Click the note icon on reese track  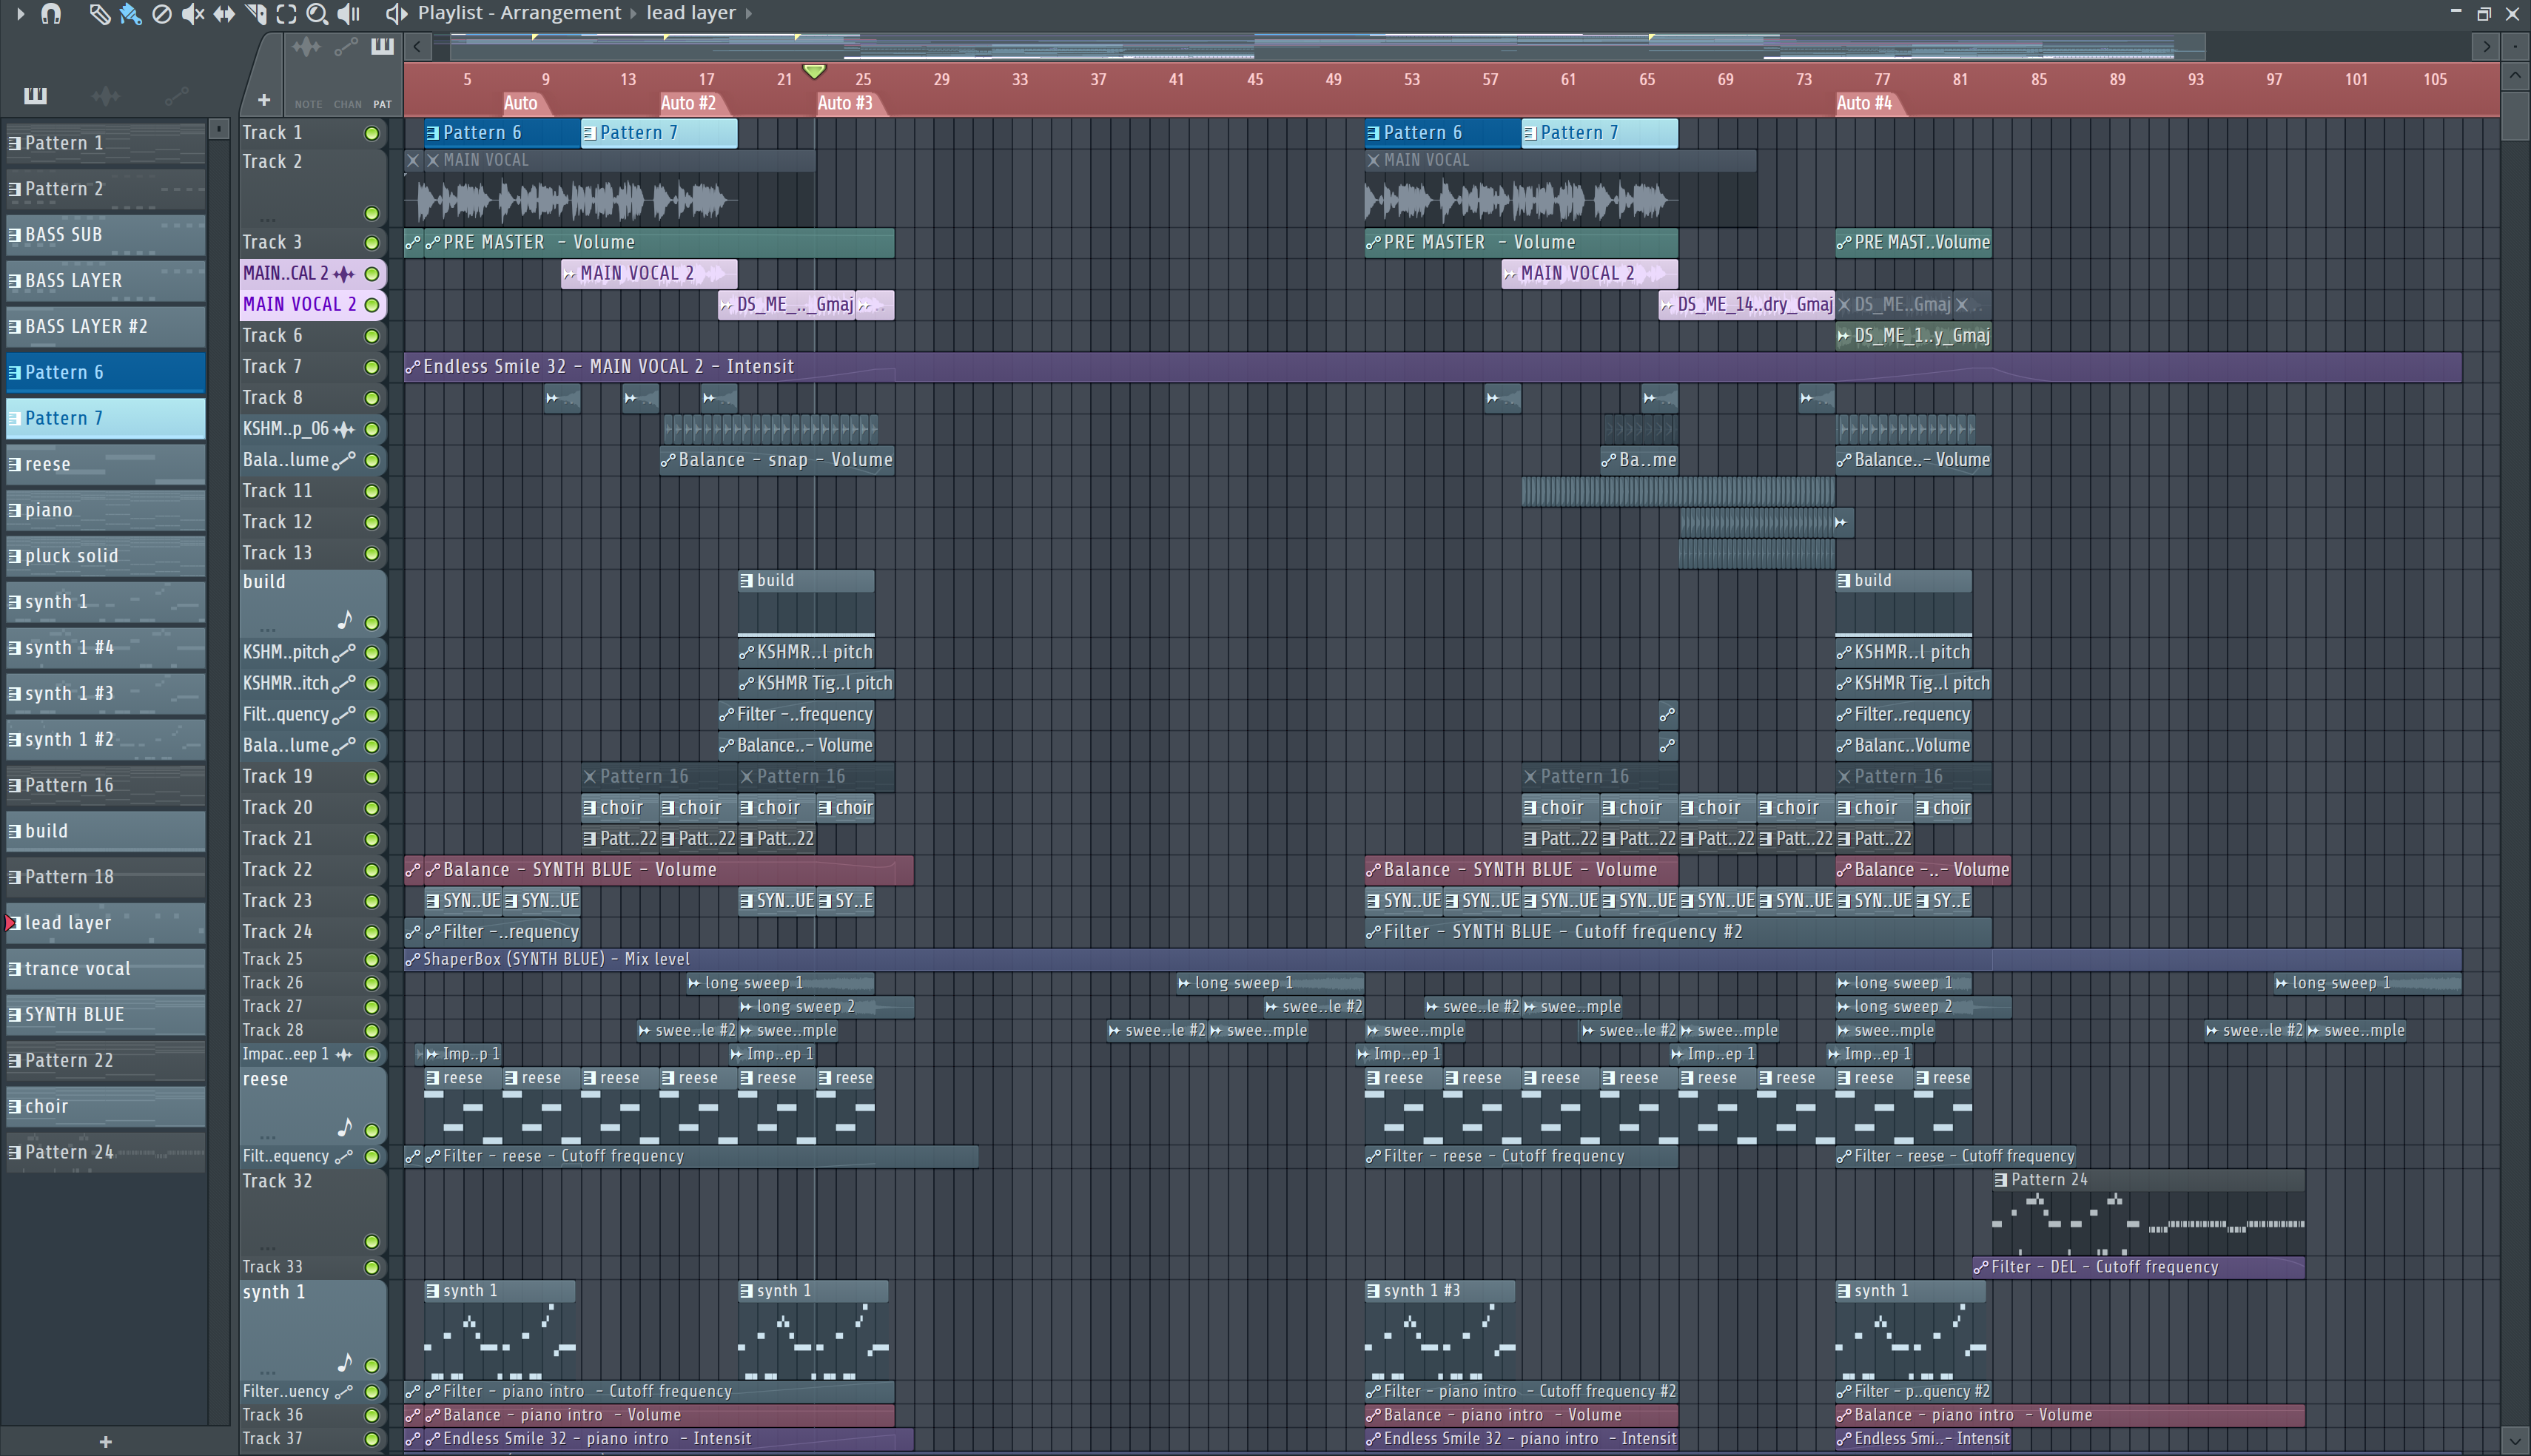345,1127
